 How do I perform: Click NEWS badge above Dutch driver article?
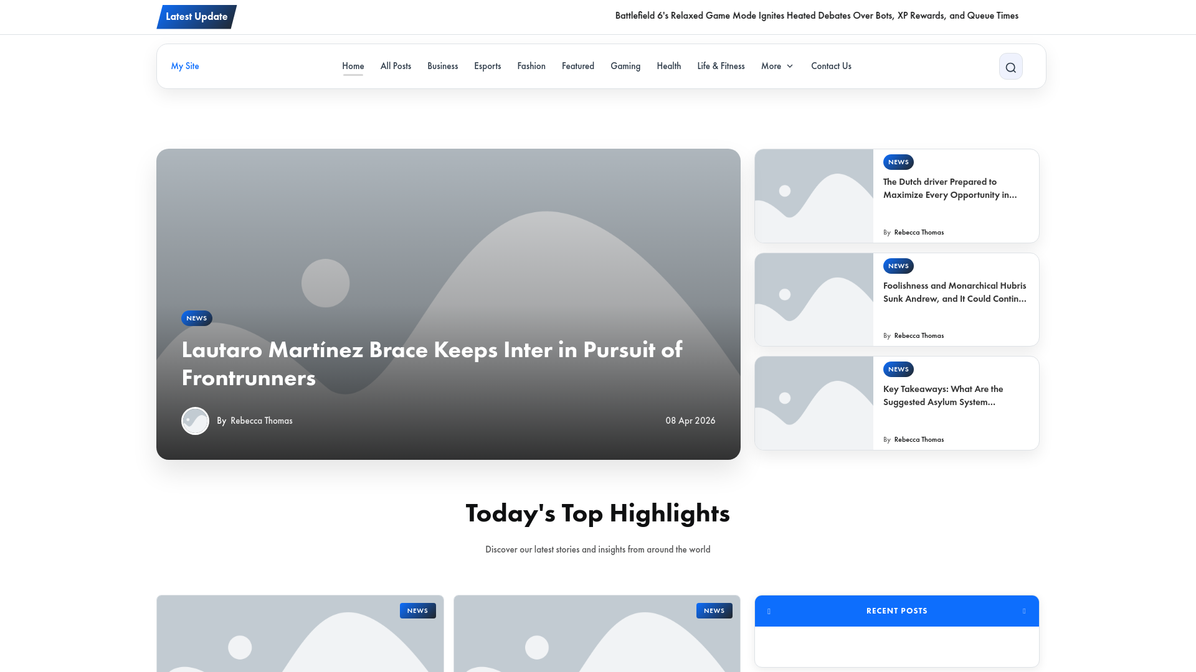(898, 162)
